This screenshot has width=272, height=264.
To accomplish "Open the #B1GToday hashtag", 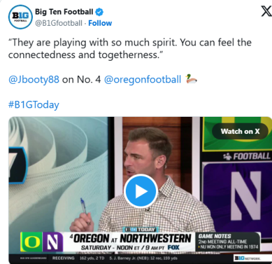I will [x=34, y=104].
